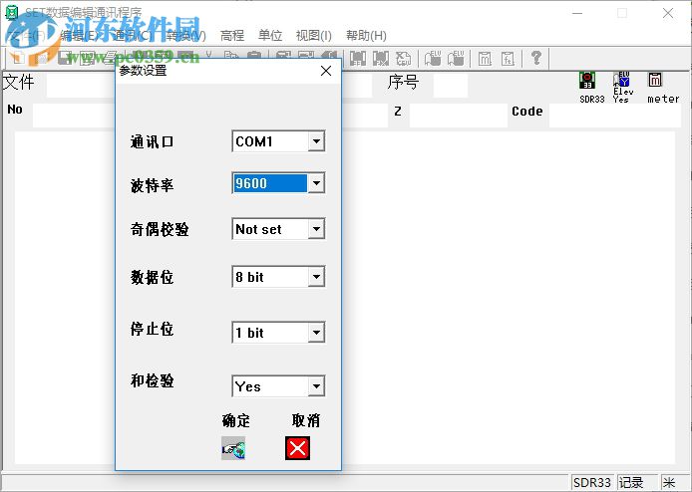692x492 pixels.
Task: Click the Z value input field
Action: pyautogui.click(x=458, y=116)
